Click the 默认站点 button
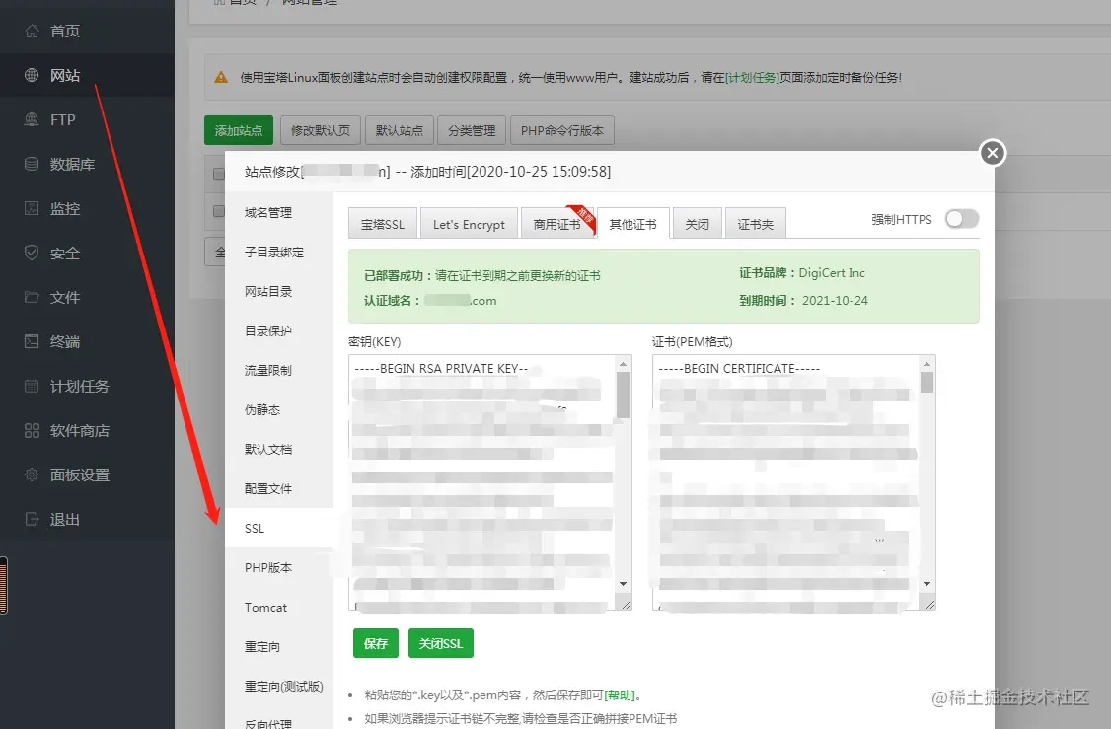 pos(399,130)
